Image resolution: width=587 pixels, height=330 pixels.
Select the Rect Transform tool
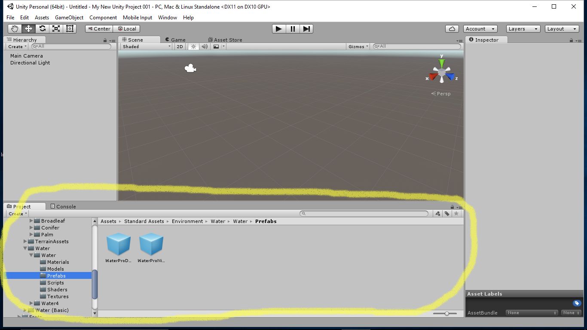[70, 29]
